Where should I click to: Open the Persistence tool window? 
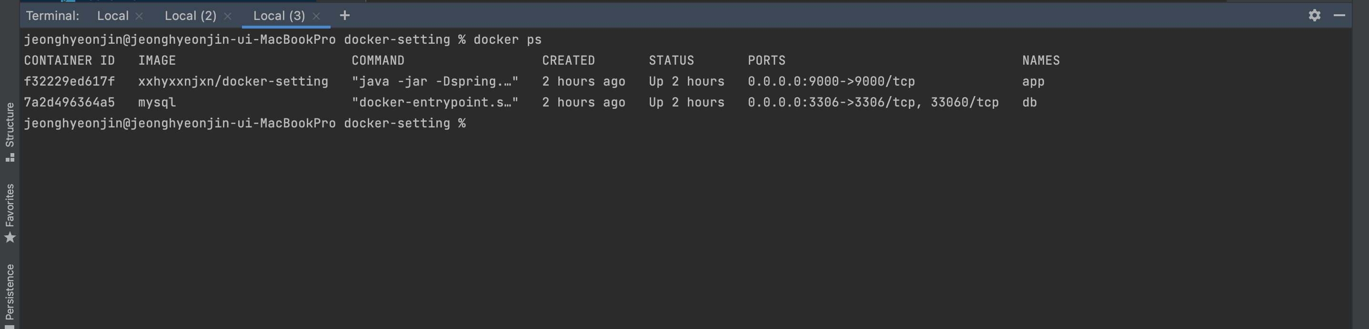click(10, 296)
